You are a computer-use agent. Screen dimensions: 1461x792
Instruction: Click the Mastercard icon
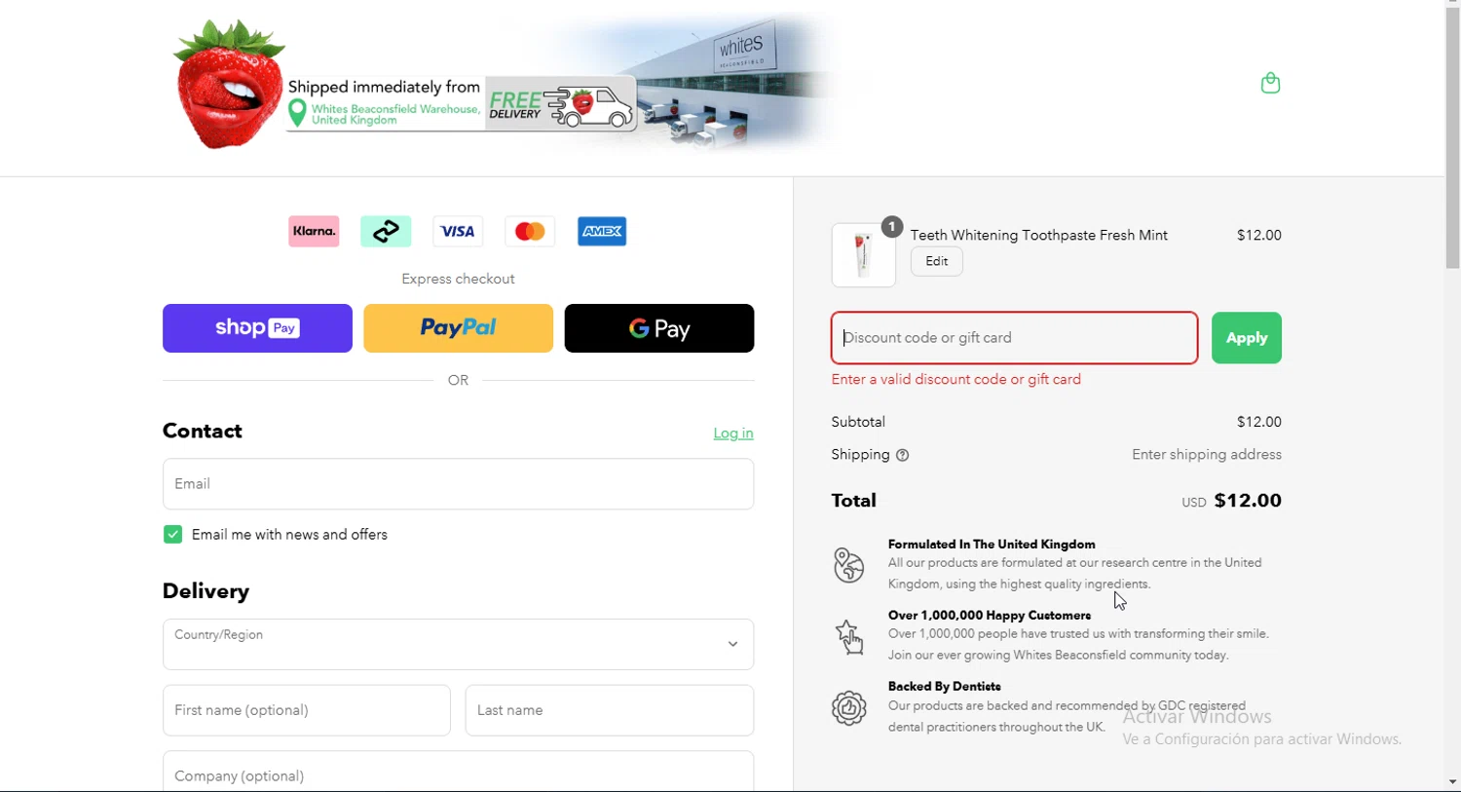[x=530, y=231]
